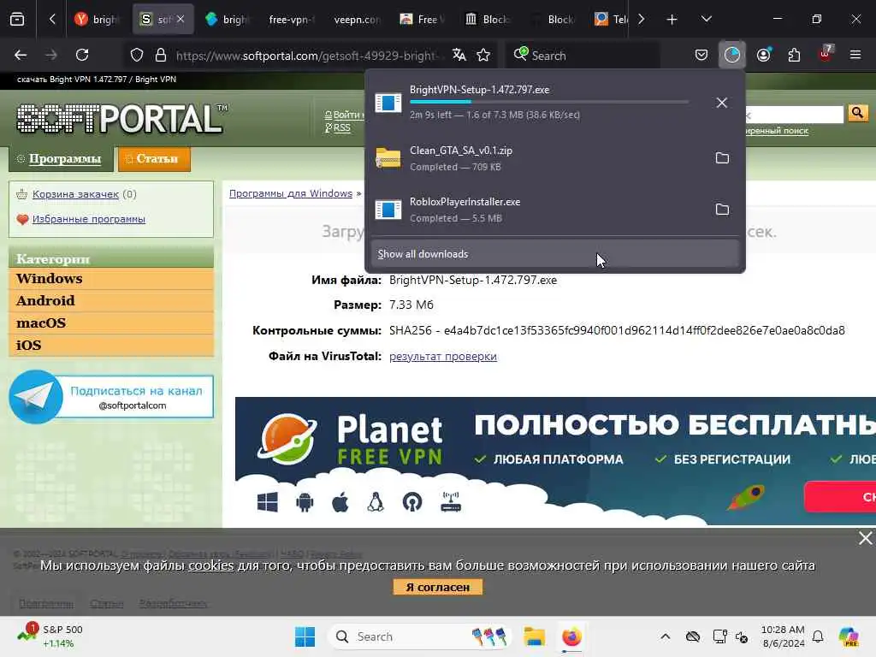Expand the list all tabs dropdown
The height and width of the screenshot is (657, 876).
tap(706, 20)
